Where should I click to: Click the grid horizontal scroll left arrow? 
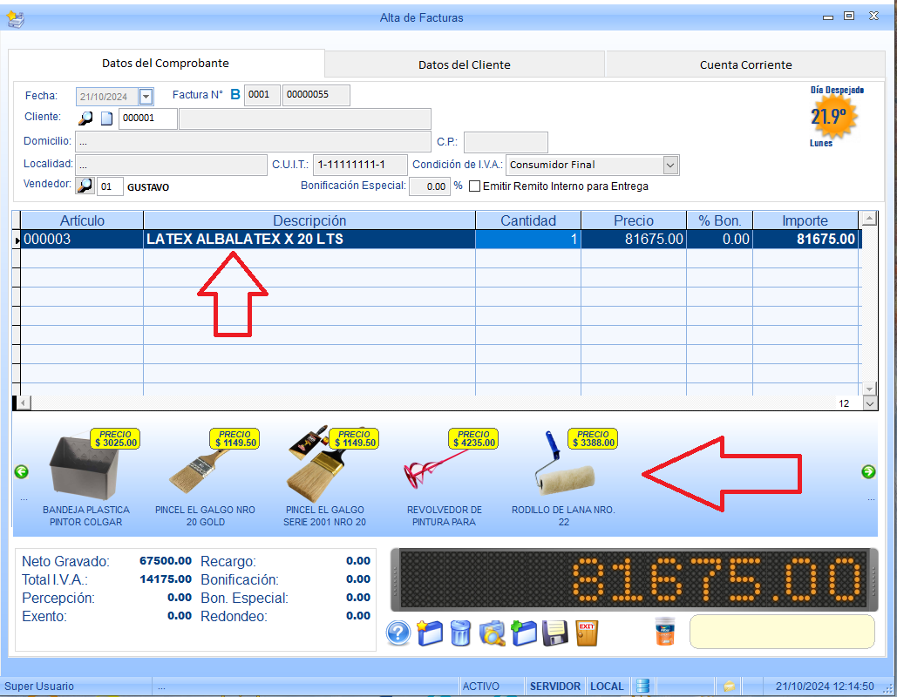[x=23, y=403]
